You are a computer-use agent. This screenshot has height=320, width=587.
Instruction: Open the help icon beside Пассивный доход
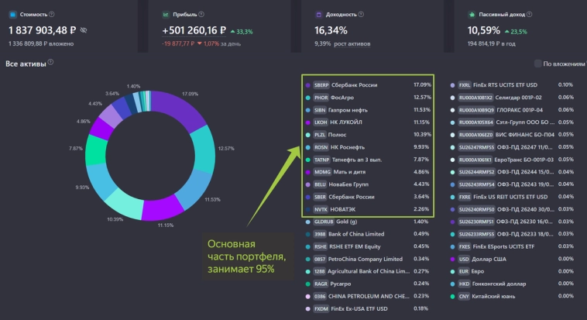[530, 14]
